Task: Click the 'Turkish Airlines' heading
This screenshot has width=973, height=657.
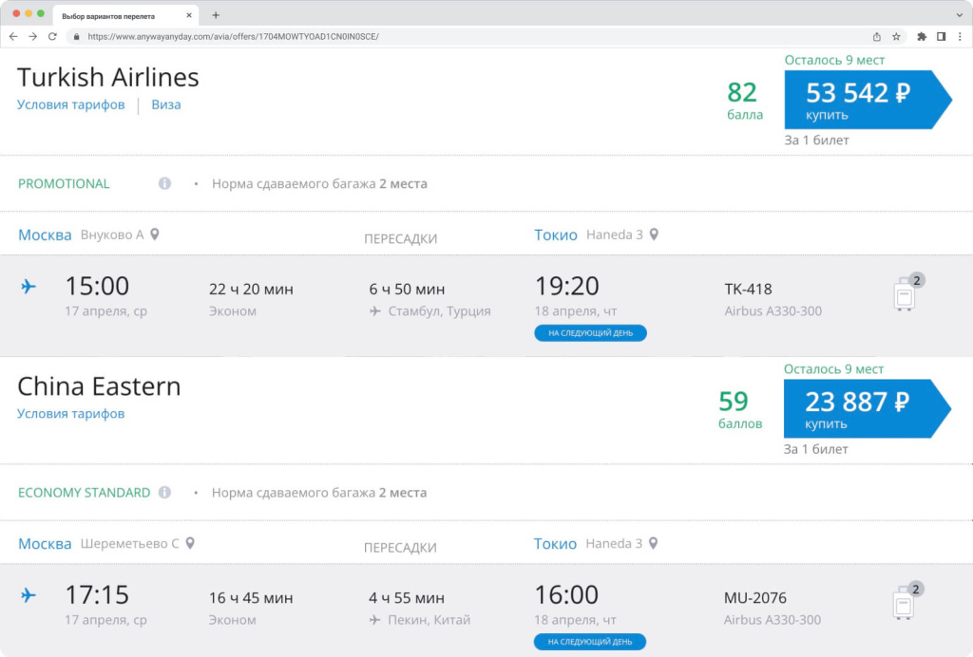Action: pos(108,78)
